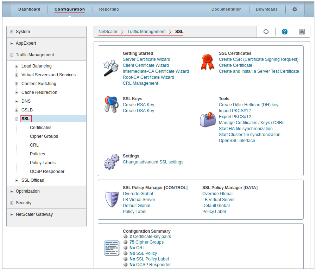Click the Getting Started magic wand icon

coord(111,68)
